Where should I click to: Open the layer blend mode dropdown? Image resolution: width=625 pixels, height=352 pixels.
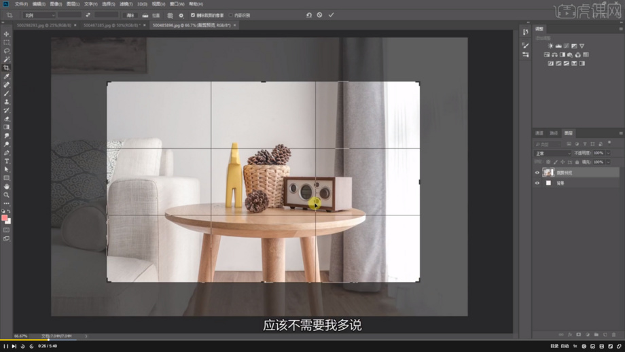[x=552, y=153]
